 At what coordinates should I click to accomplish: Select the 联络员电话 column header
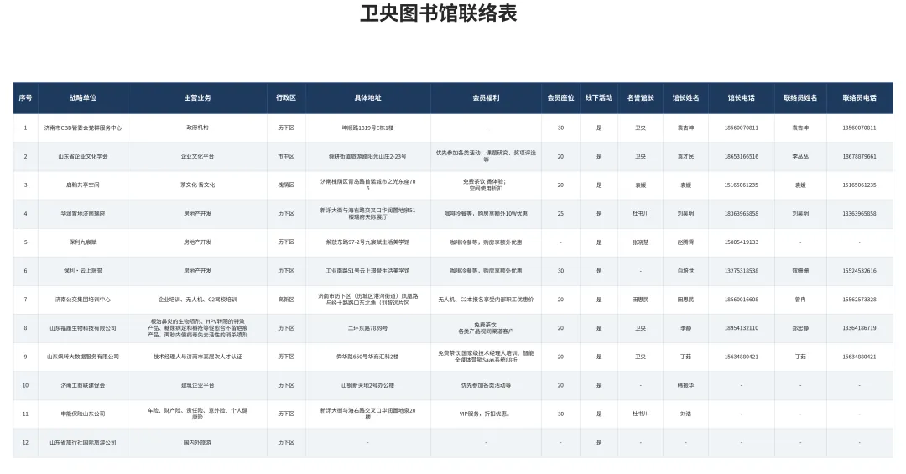point(859,97)
